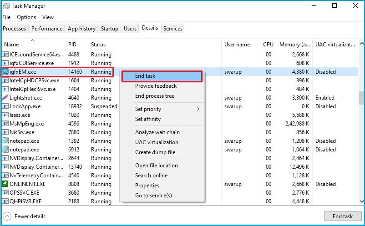
Task: Click the LockApp.exe process icon
Action: coord(5,106)
